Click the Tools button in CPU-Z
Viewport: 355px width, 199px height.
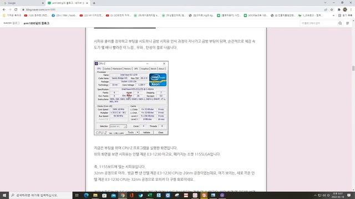(x=131, y=133)
